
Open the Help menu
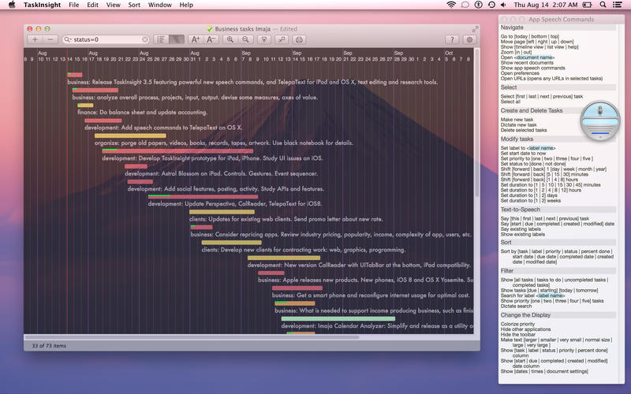click(186, 5)
